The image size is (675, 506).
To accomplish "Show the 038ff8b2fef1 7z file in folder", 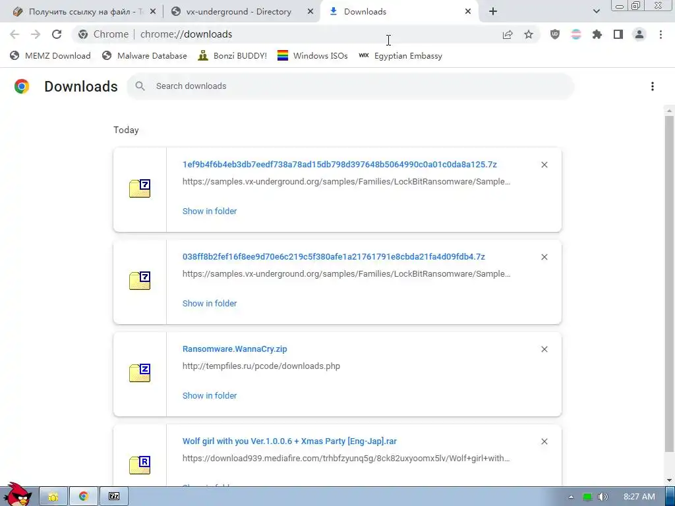I will (x=210, y=303).
